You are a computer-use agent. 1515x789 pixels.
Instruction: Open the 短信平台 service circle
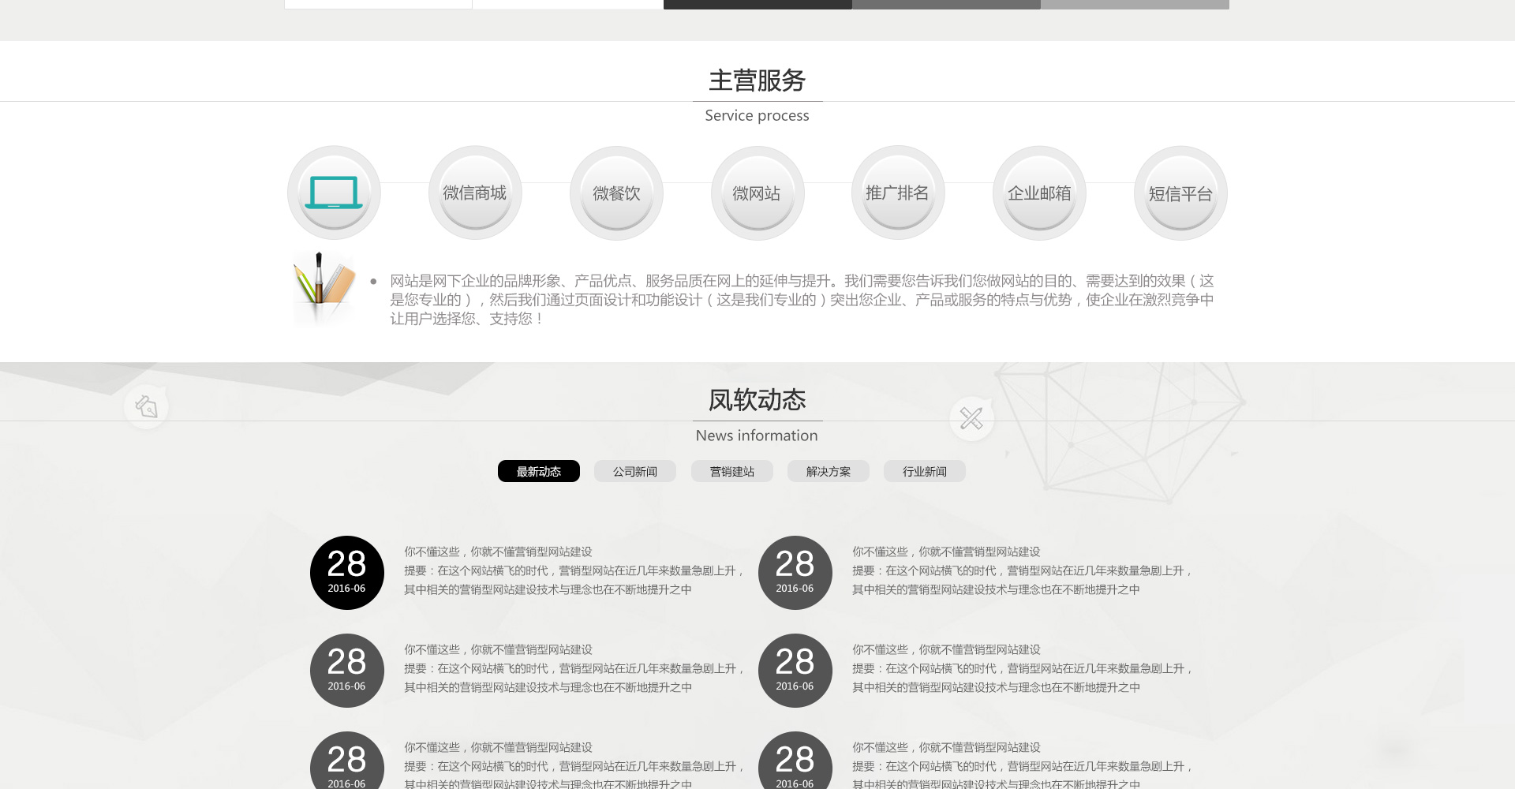(x=1180, y=193)
